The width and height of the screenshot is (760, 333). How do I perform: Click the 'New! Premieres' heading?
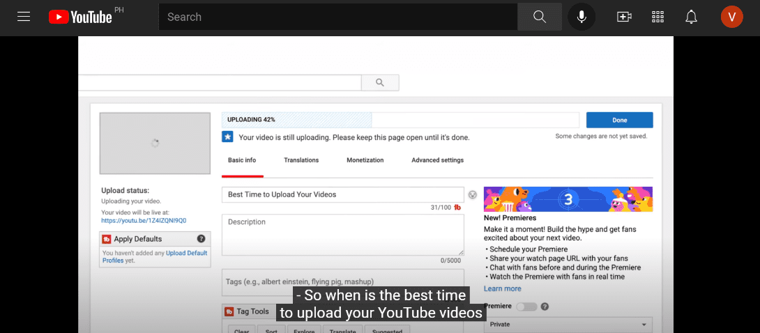coord(510,218)
